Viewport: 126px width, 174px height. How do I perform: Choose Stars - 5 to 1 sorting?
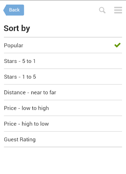[63, 61]
